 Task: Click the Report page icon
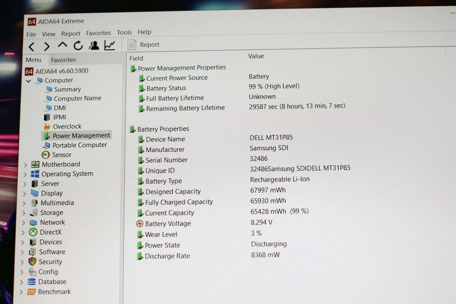pos(132,45)
